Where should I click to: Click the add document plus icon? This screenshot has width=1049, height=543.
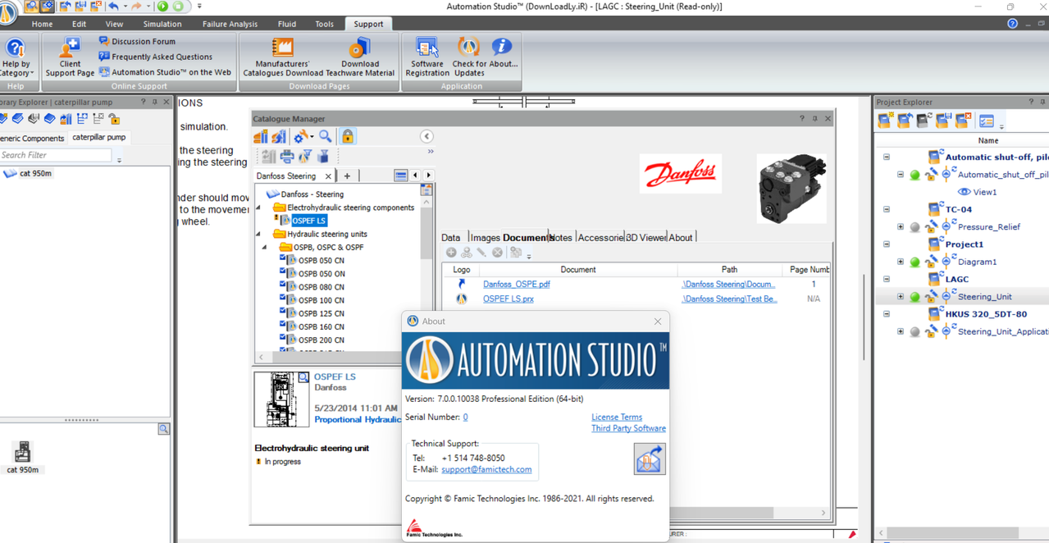pyautogui.click(x=451, y=253)
